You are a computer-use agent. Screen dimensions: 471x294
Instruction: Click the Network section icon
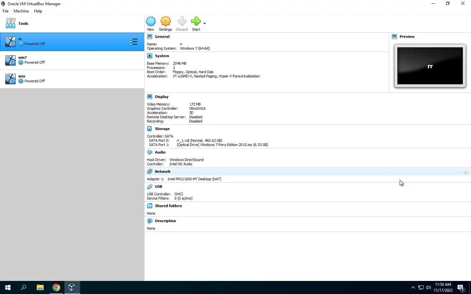pos(149,171)
